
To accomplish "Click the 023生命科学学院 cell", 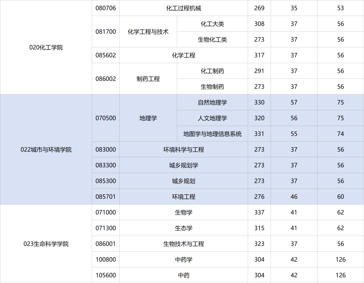I will point(46,244).
